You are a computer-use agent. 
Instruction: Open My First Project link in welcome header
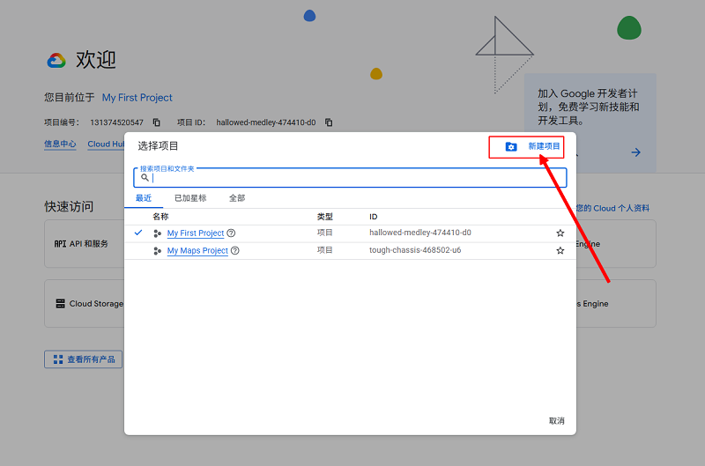tap(137, 98)
